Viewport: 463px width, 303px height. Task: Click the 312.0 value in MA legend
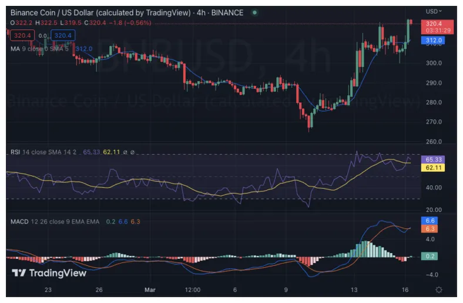84,49
